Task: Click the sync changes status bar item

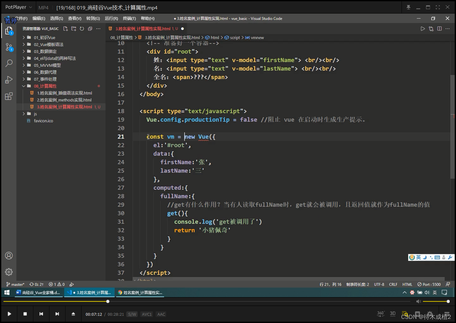Action: (x=37, y=284)
